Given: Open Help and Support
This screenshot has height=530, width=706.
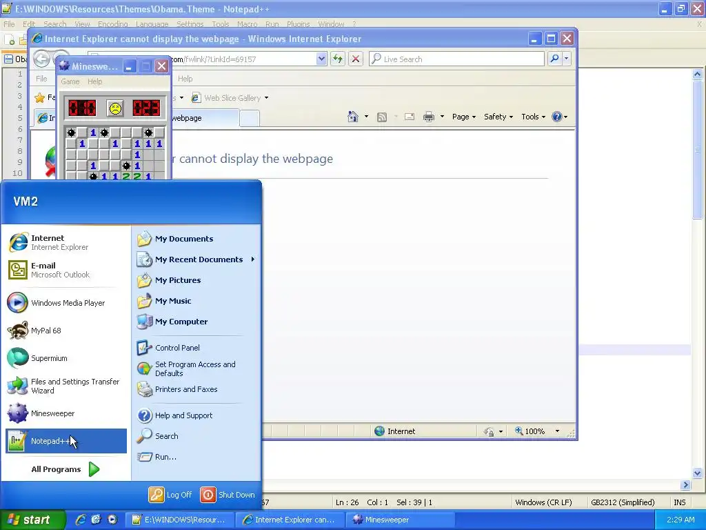Looking at the screenshot, I should click(196, 415).
